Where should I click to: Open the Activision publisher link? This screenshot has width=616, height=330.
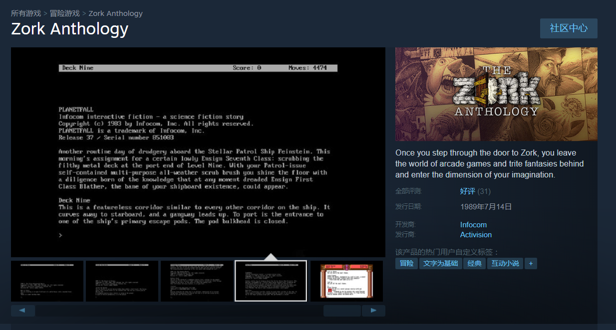[476, 235]
